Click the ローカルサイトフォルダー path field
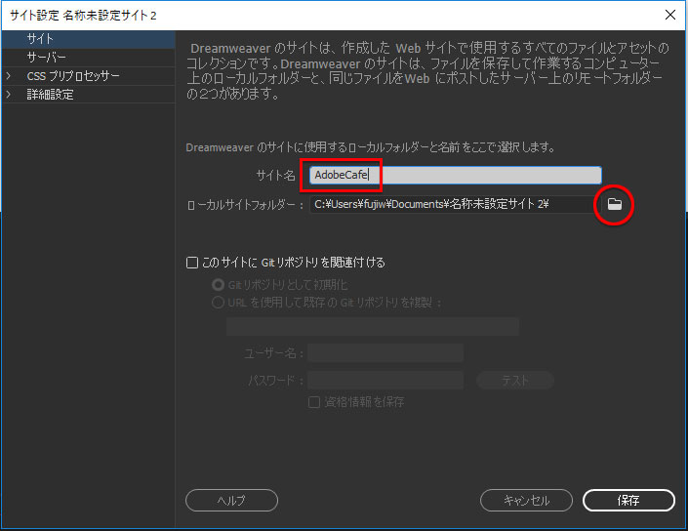The width and height of the screenshot is (688, 531). coord(451,204)
